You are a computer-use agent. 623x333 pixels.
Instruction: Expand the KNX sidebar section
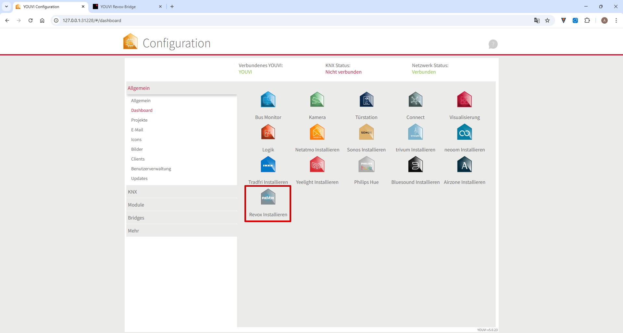(132, 192)
